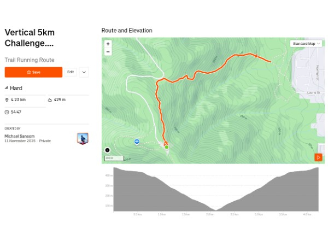Click the black circle icon above scale
Viewport: 328px width, 246px height.
(x=107, y=150)
